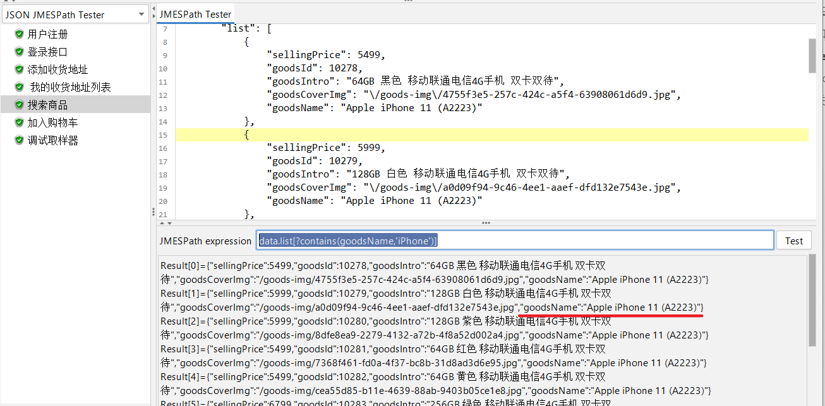Click the green success icon beside 添加收货地址
This screenshot has height=406, width=825.
tap(19, 69)
